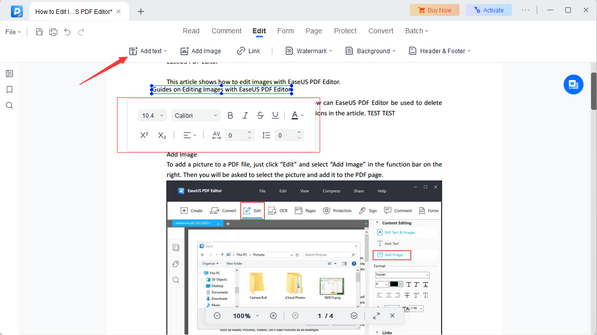This screenshot has width=597, height=335.
Task: Click Add Image in the toolbar
Action: coord(201,51)
